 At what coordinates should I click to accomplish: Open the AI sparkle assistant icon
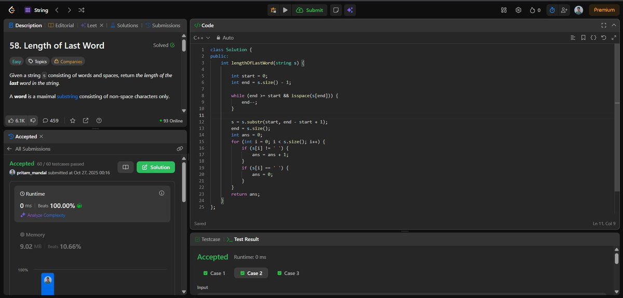click(x=350, y=10)
